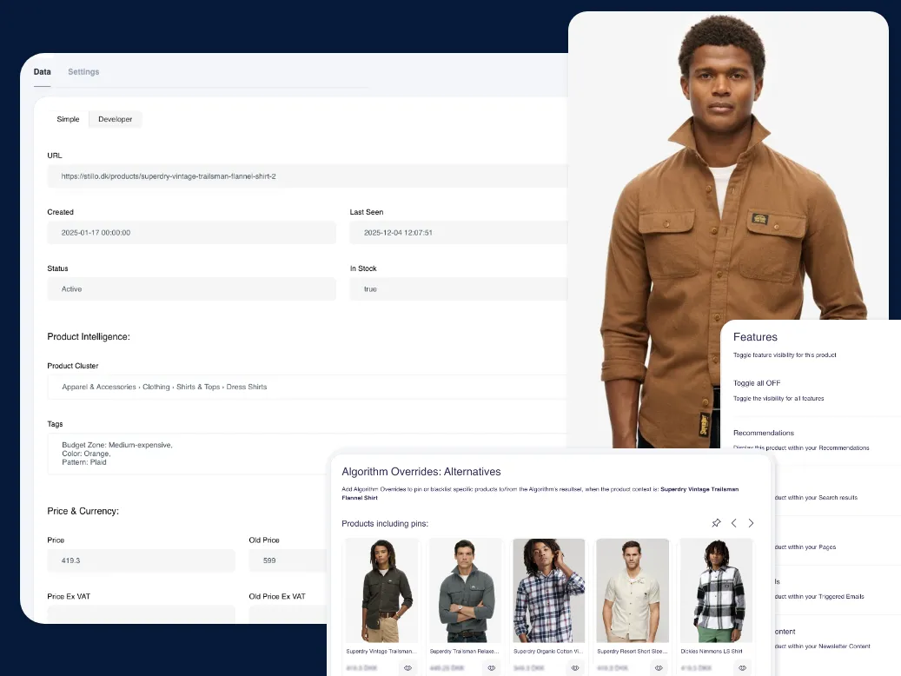Screen dimensions: 901x676
Task: Open the Dickies Nimmons LS Shirt thumbnail
Action: coord(715,591)
